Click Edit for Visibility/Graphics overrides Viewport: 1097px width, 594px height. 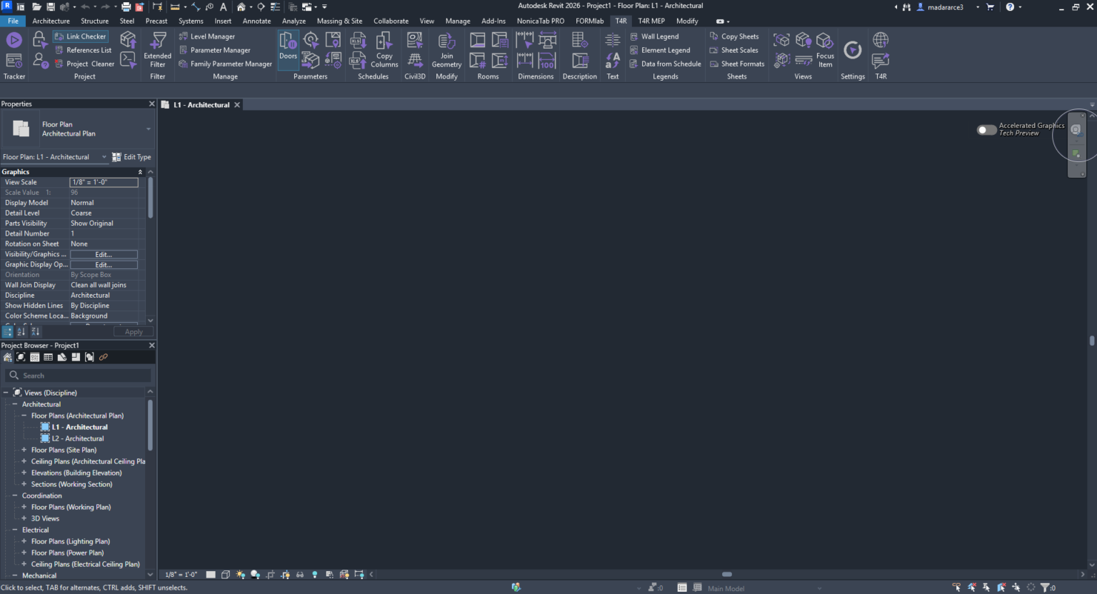tap(104, 254)
